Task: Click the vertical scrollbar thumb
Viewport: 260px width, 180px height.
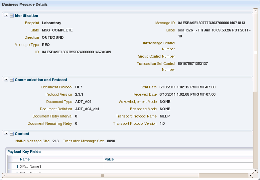Action: 255,52
